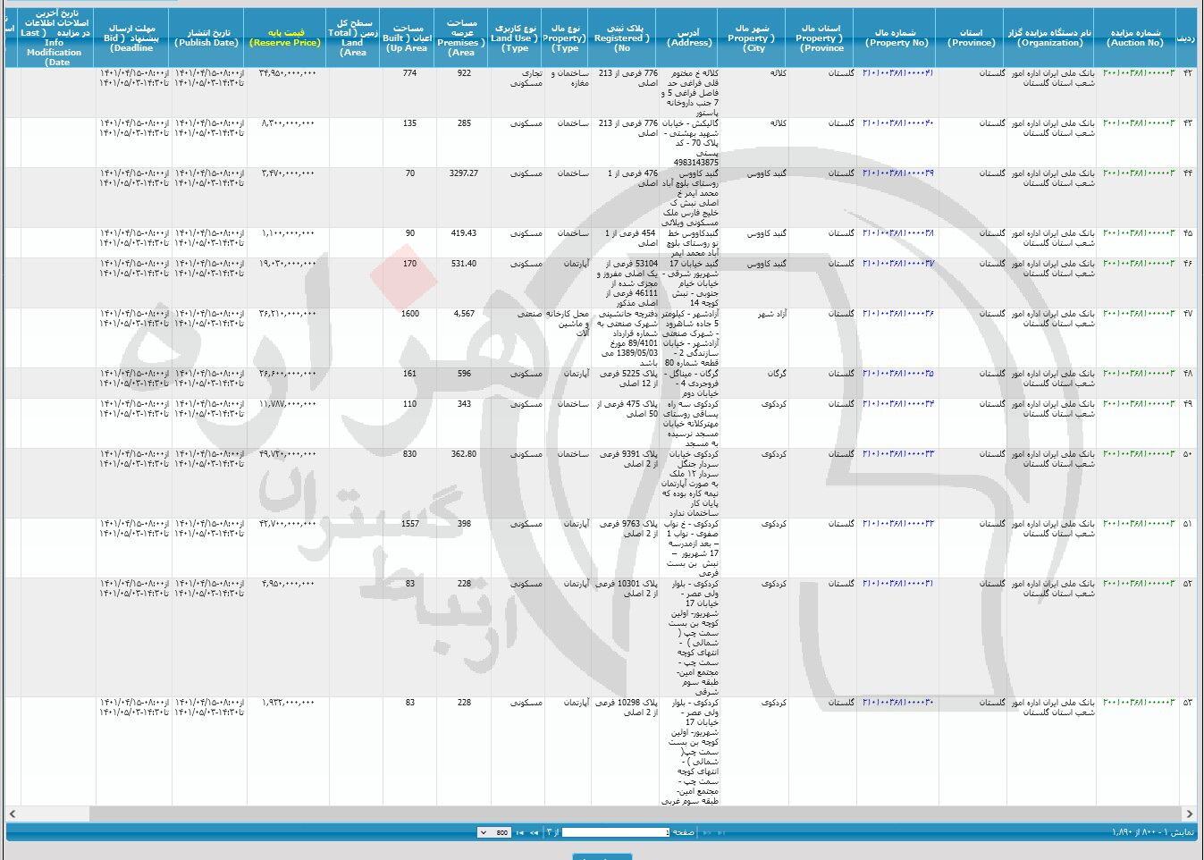Image resolution: width=1204 pixels, height=860 pixels.
Task: Select premises area value 531.40
Action: click(x=464, y=264)
